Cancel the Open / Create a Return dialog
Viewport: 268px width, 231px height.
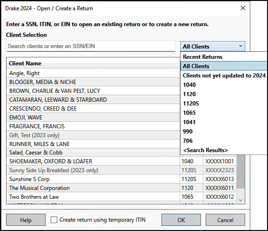tap(225, 220)
